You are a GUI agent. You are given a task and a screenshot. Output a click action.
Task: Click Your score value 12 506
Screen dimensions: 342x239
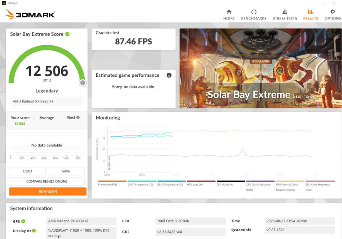(x=20, y=124)
